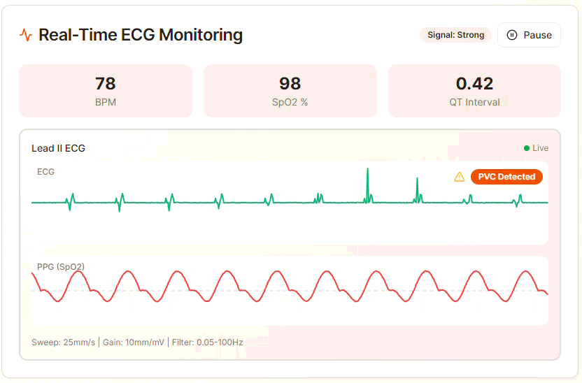Select the 78 BPM heart rate card
Image resolution: width=582 pixels, height=383 pixels.
point(106,91)
